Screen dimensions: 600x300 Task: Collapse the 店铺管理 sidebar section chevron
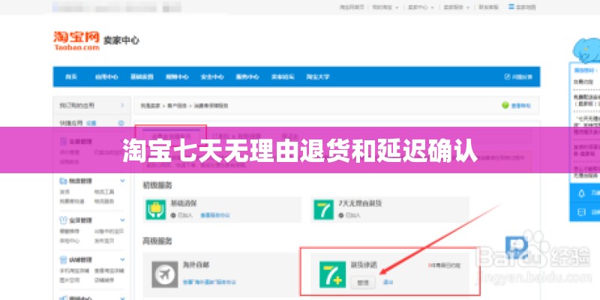[x=122, y=259]
